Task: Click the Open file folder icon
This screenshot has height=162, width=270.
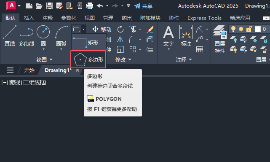Action: (39, 6)
